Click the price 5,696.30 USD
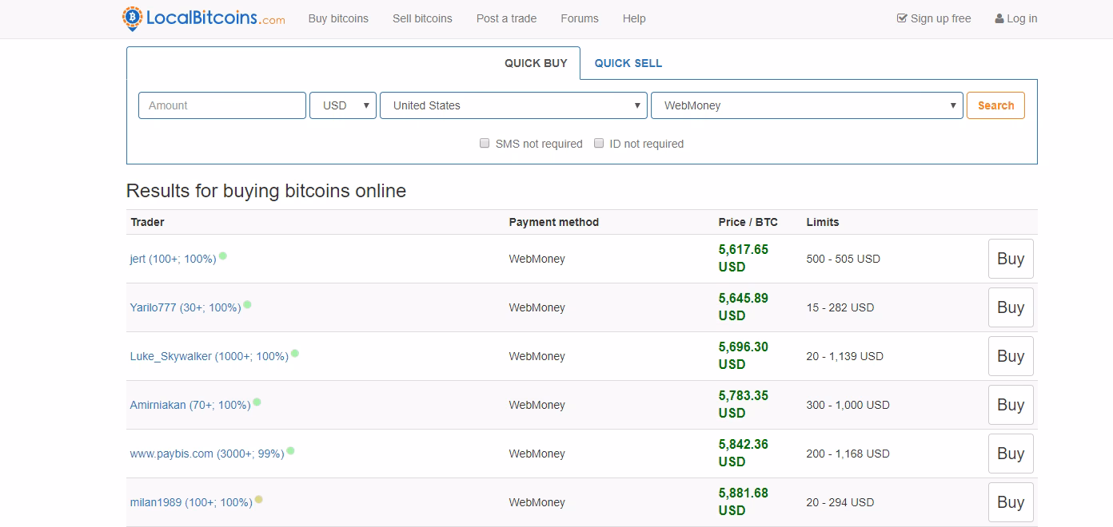The height and width of the screenshot is (527, 1113). (744, 355)
